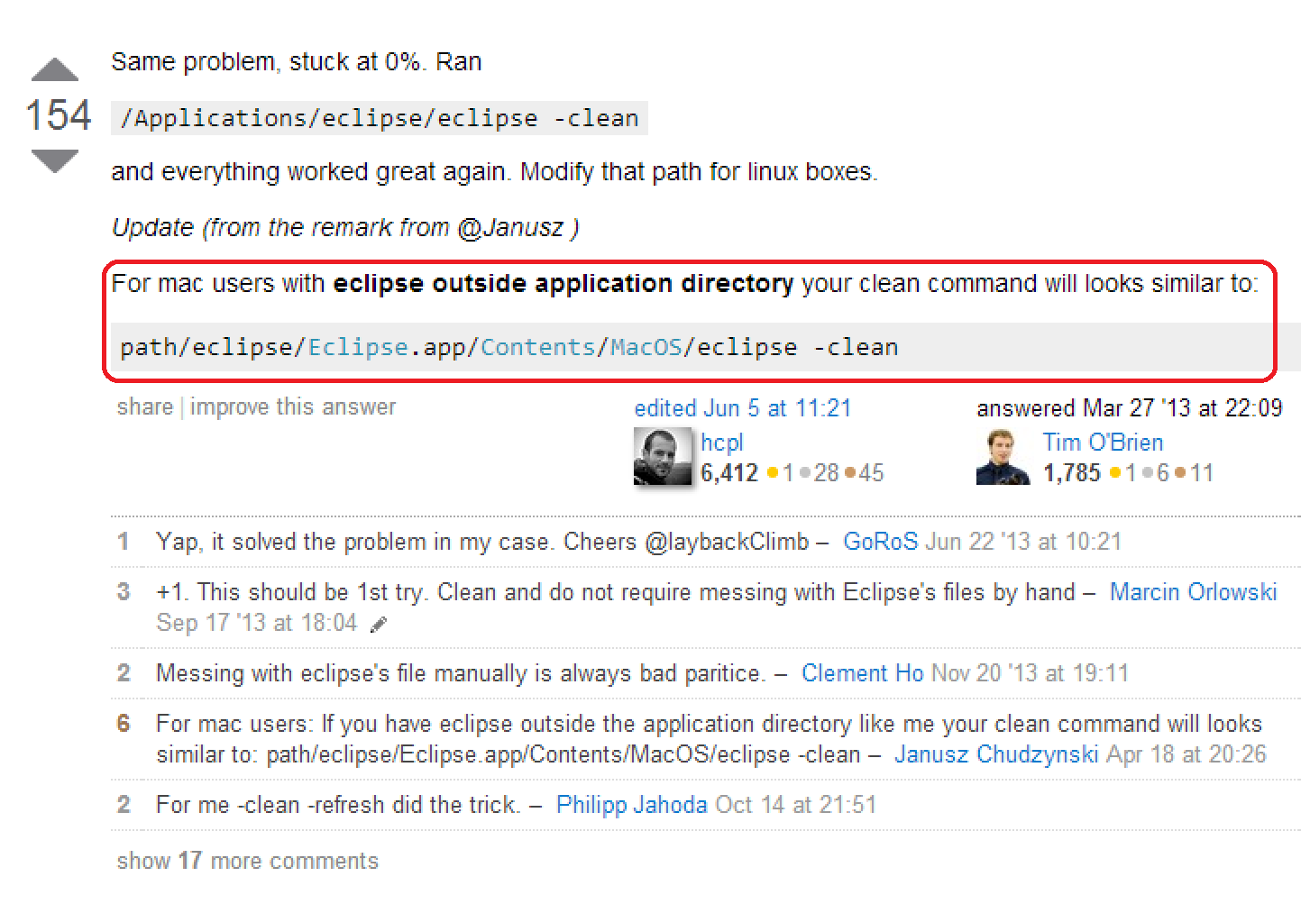Downvote the answer using the down arrow
Viewport: 1310px width, 904px height.
[56, 160]
